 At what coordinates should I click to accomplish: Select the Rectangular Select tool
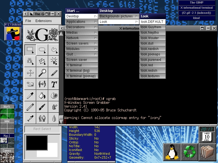30,50
